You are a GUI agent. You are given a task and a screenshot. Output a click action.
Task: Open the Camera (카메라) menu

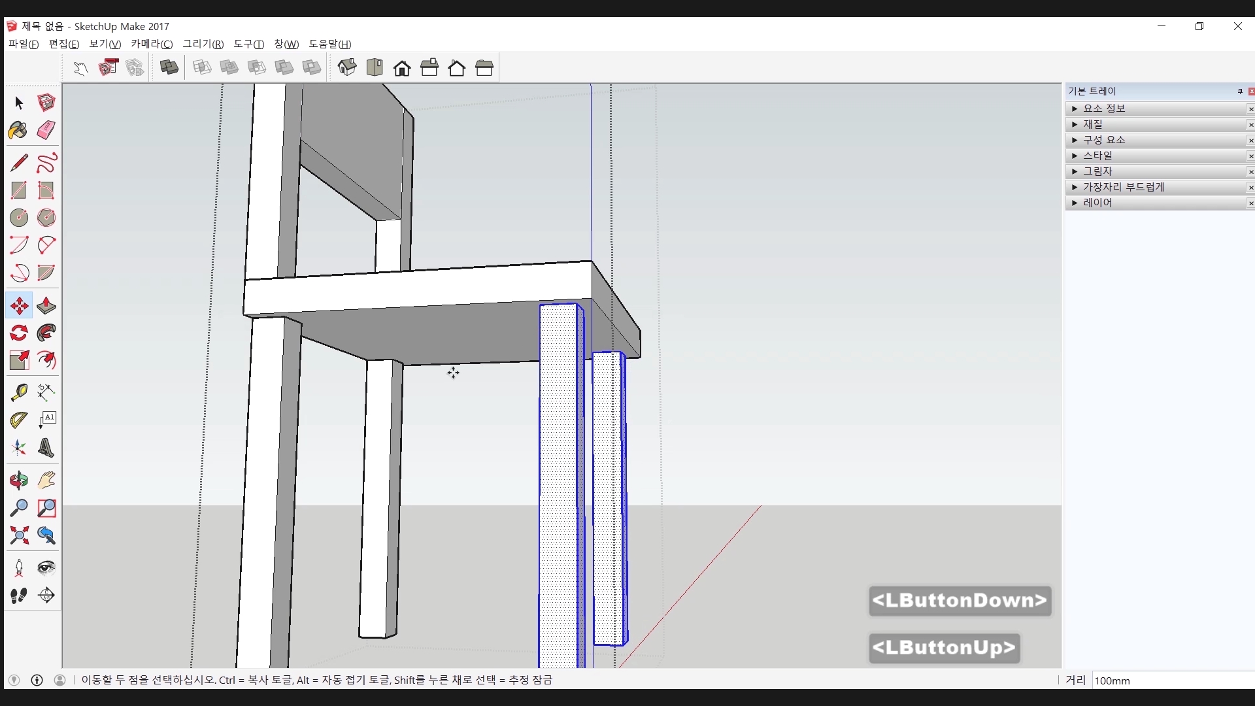pyautogui.click(x=151, y=44)
